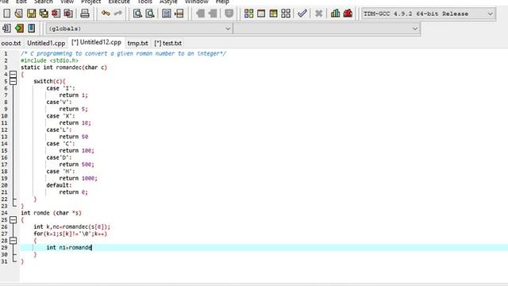
Task: Click the case 'X': line
Action: click(60, 116)
